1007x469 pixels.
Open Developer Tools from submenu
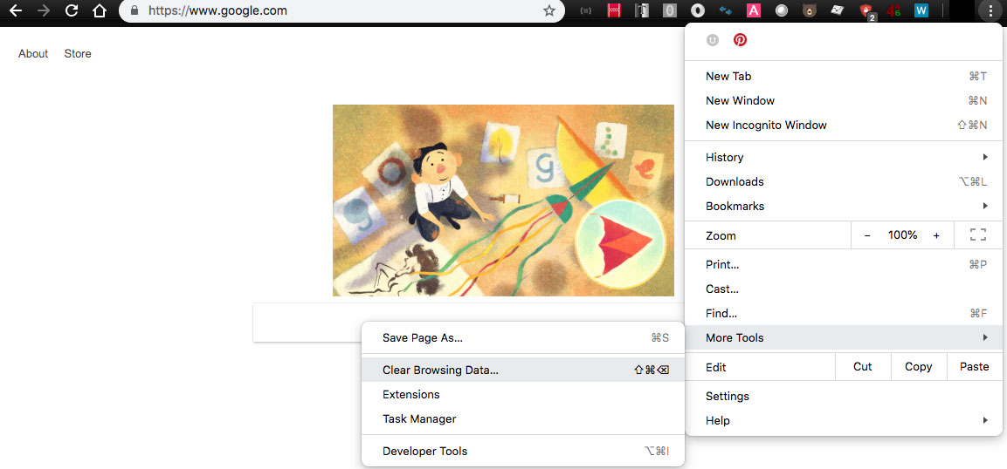pos(523,451)
